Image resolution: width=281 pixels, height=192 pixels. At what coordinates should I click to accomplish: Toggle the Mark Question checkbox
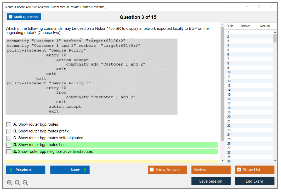[11, 17]
